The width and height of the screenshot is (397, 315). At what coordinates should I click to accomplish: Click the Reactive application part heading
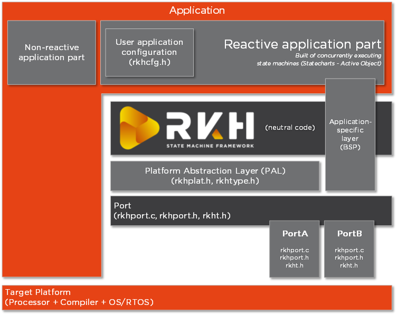303,44
